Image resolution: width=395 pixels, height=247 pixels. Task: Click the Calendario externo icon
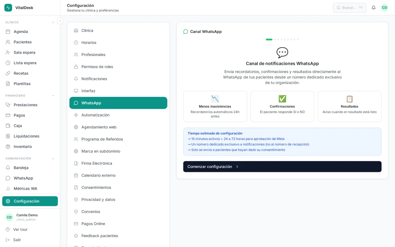tap(76, 175)
